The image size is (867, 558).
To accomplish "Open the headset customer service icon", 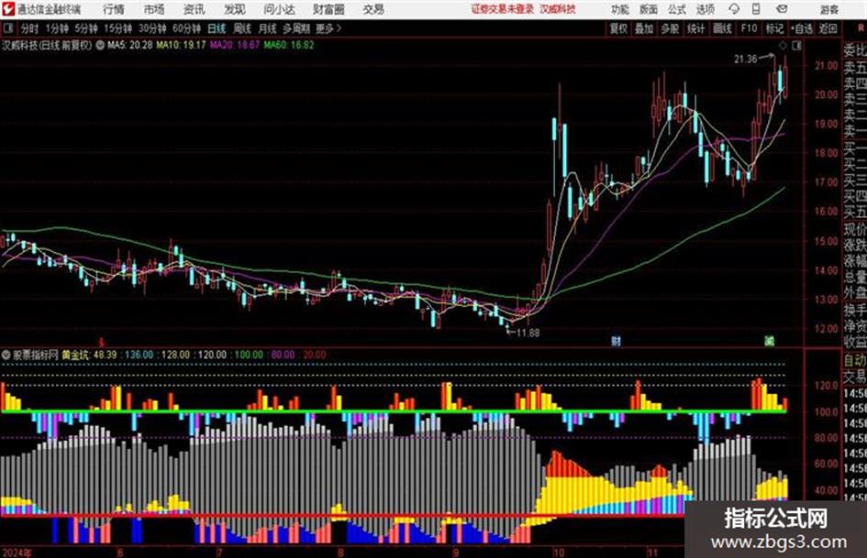I will [734, 9].
